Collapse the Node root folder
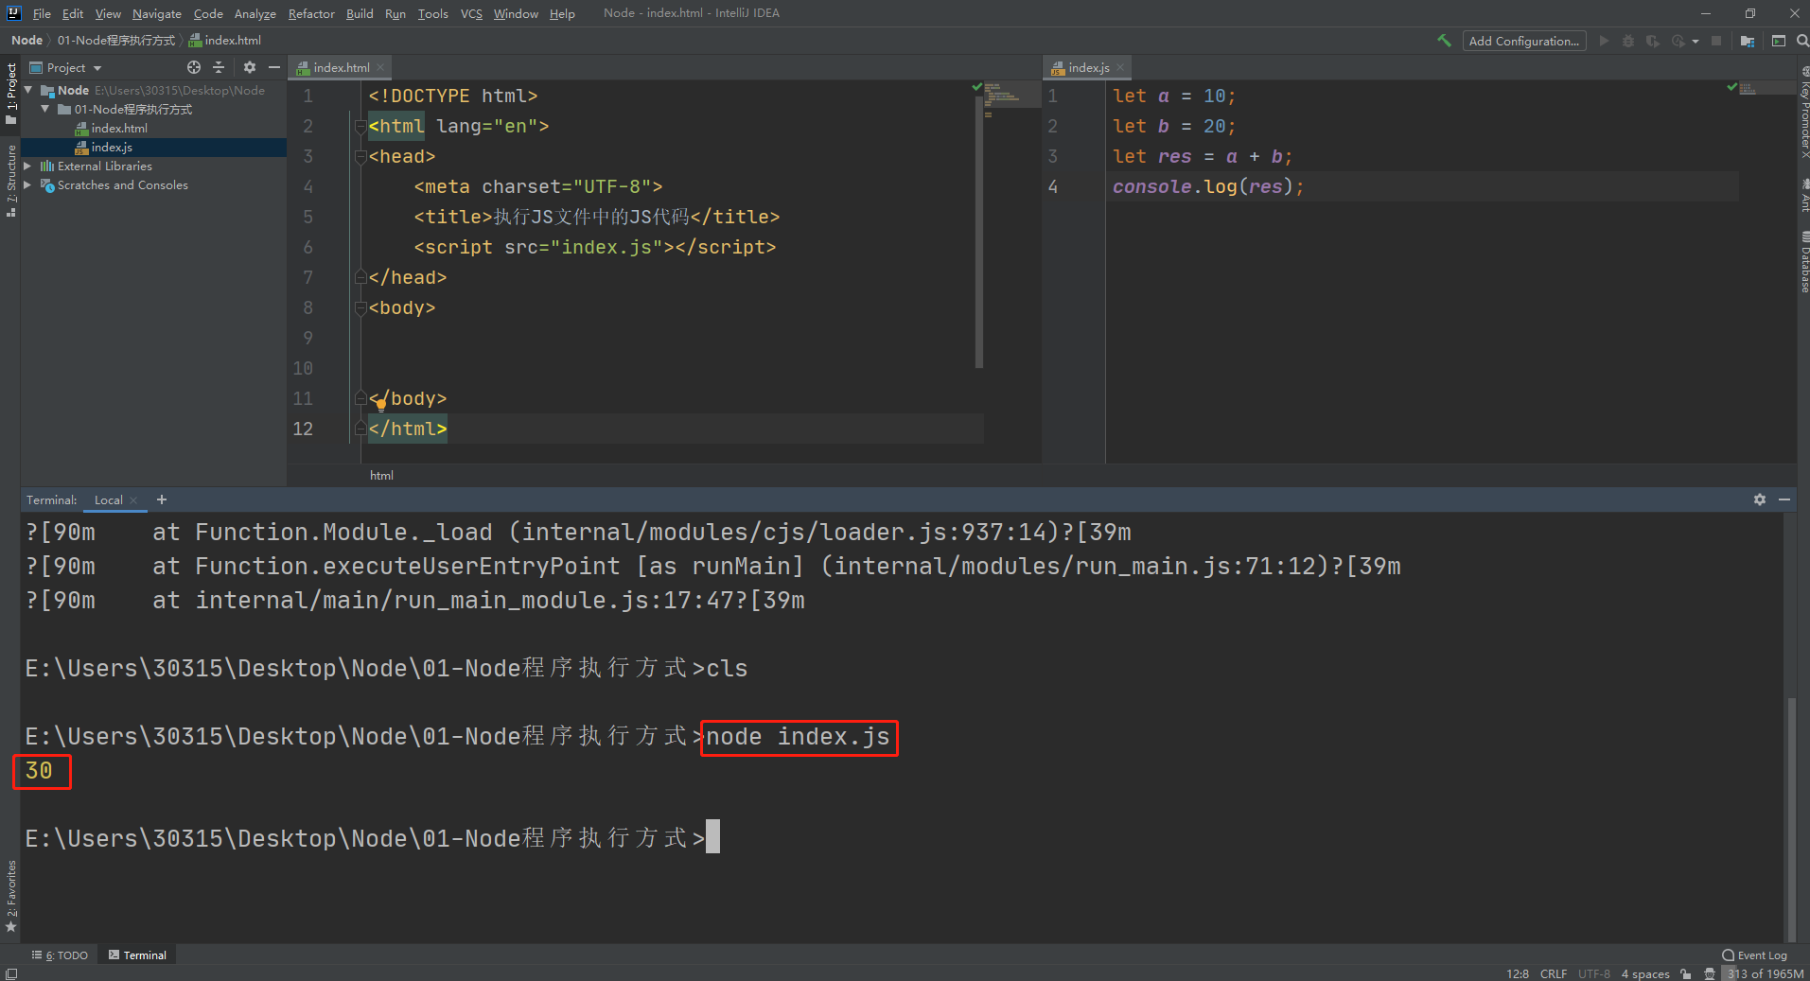 (x=28, y=90)
